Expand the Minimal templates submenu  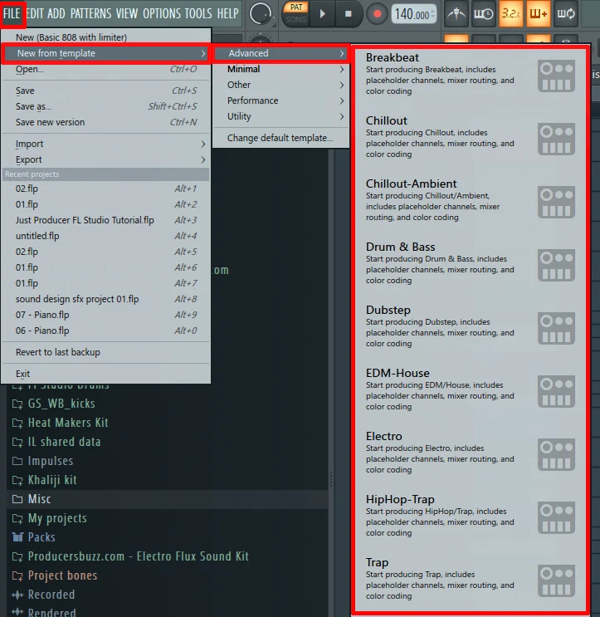point(281,69)
